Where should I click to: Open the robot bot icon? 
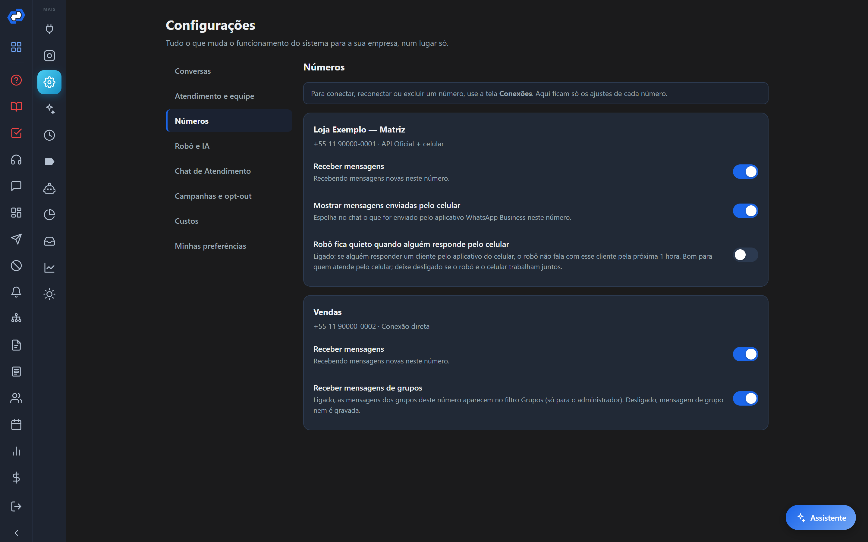coord(49,188)
